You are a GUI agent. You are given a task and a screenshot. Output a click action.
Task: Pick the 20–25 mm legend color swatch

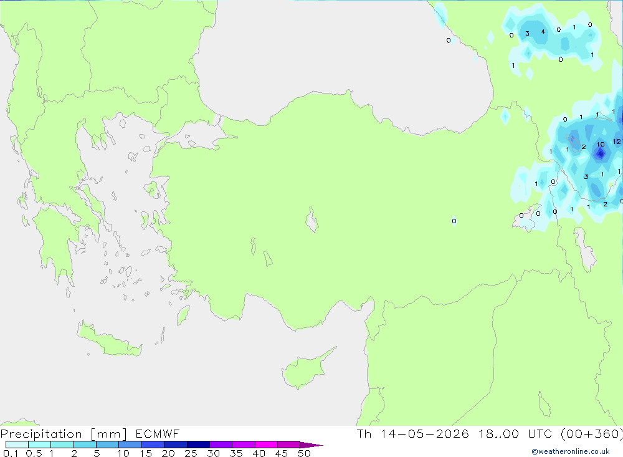coord(175,445)
